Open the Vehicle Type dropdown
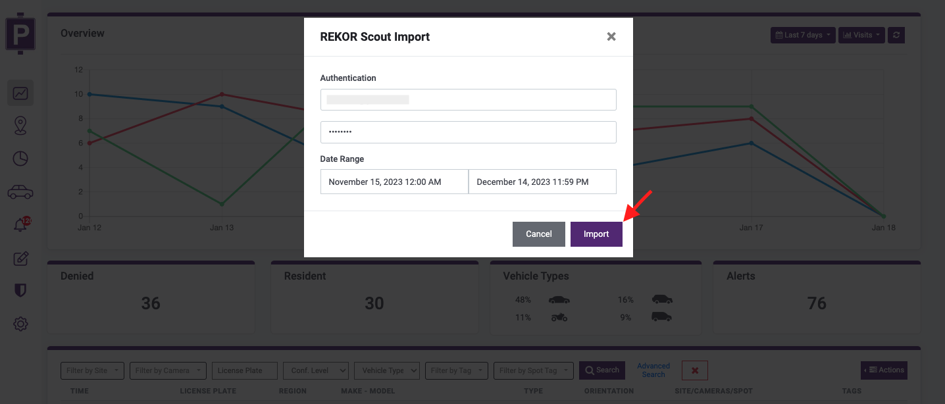 pos(387,370)
